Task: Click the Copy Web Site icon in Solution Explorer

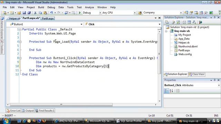Action: 194,22
